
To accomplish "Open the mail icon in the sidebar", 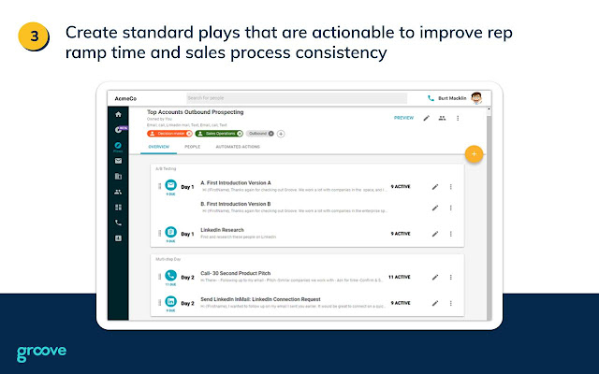I will pyautogui.click(x=119, y=161).
